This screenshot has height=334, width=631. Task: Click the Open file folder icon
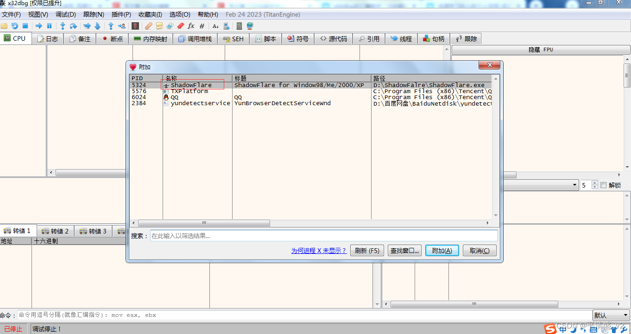(x=4, y=26)
